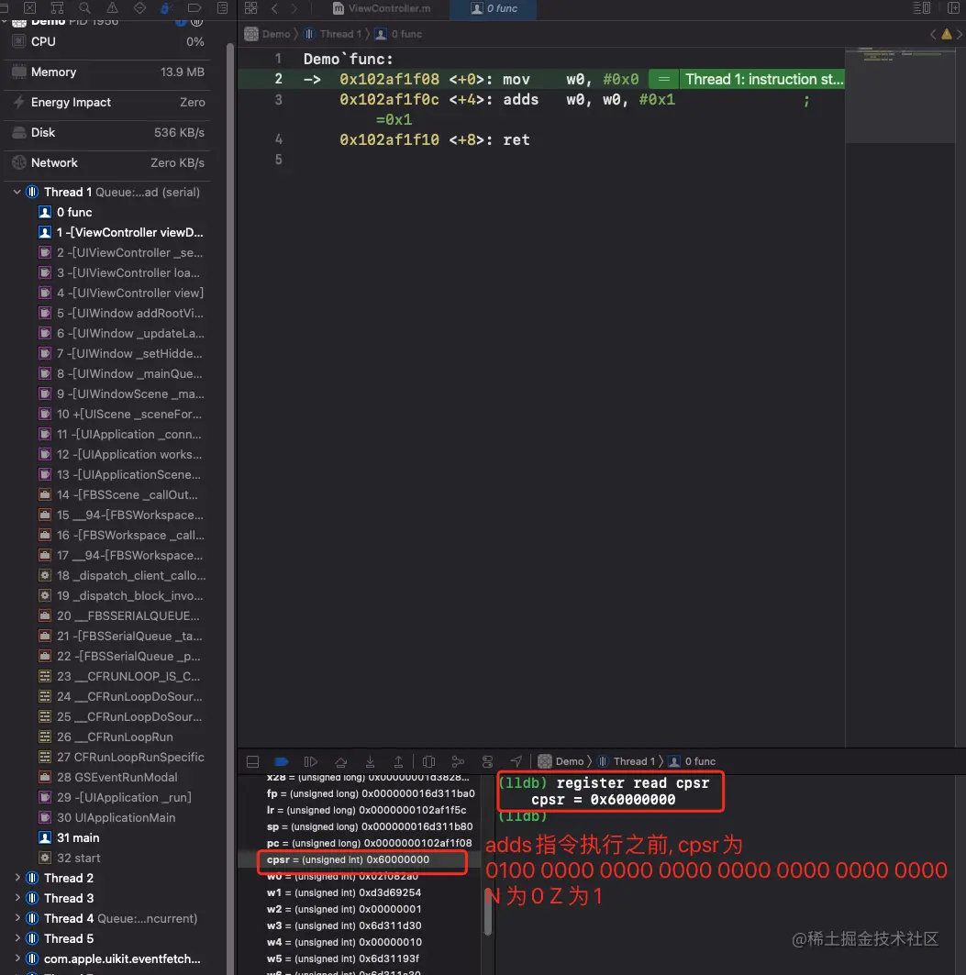Screen dimensions: 966x975
Task: Expand Thread 4 concurrent queue
Action: pos(17,918)
